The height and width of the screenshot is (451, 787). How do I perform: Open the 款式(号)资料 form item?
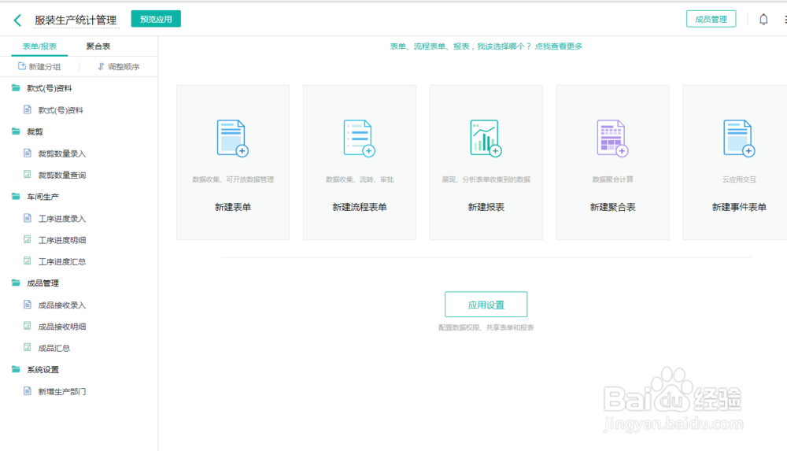pos(61,110)
